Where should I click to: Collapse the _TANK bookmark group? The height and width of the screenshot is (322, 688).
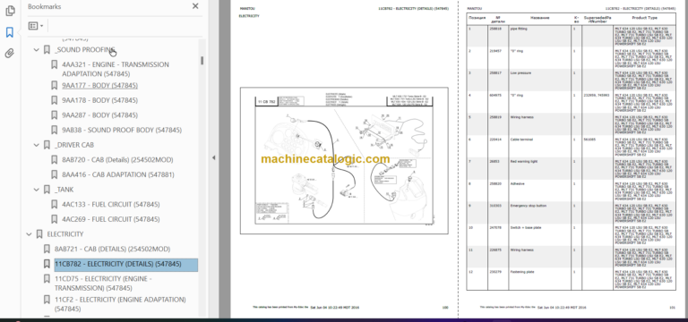pyautogui.click(x=37, y=190)
